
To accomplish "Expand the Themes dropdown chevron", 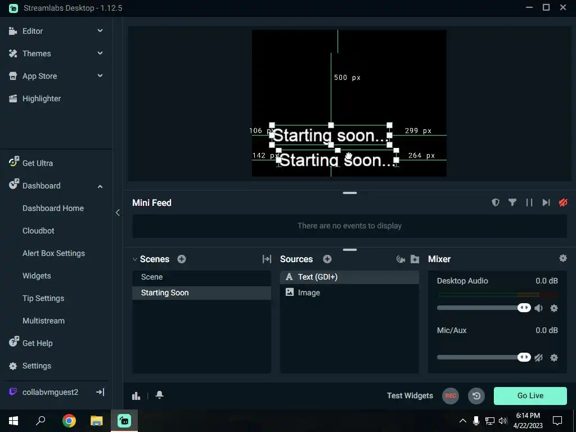I will click(x=100, y=53).
